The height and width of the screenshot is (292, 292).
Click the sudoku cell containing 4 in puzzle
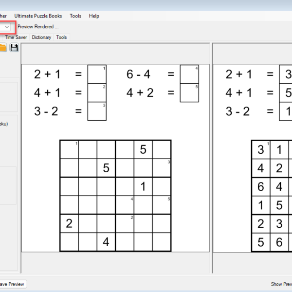click(x=106, y=242)
